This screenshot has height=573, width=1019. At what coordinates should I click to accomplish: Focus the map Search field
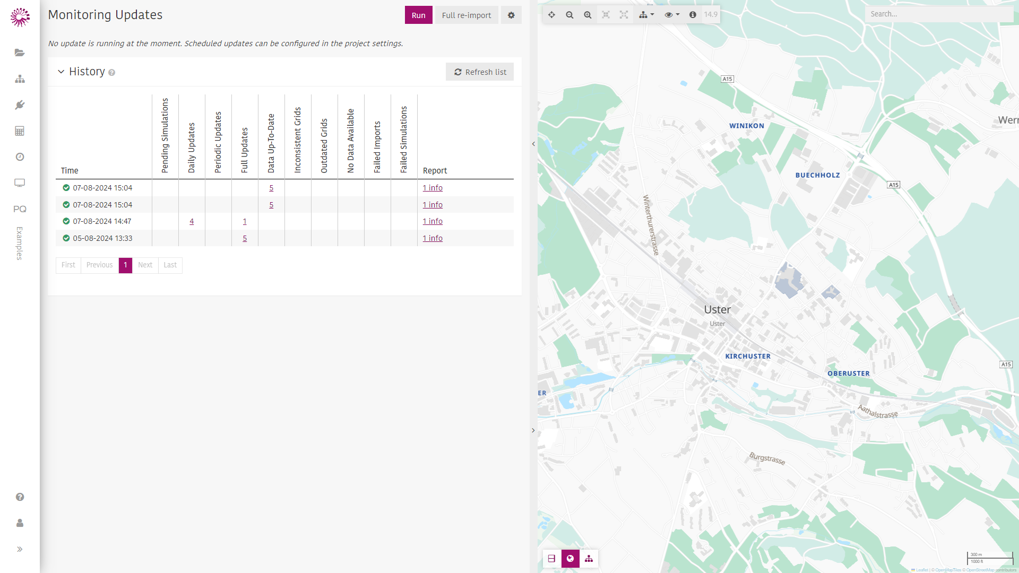coord(938,14)
